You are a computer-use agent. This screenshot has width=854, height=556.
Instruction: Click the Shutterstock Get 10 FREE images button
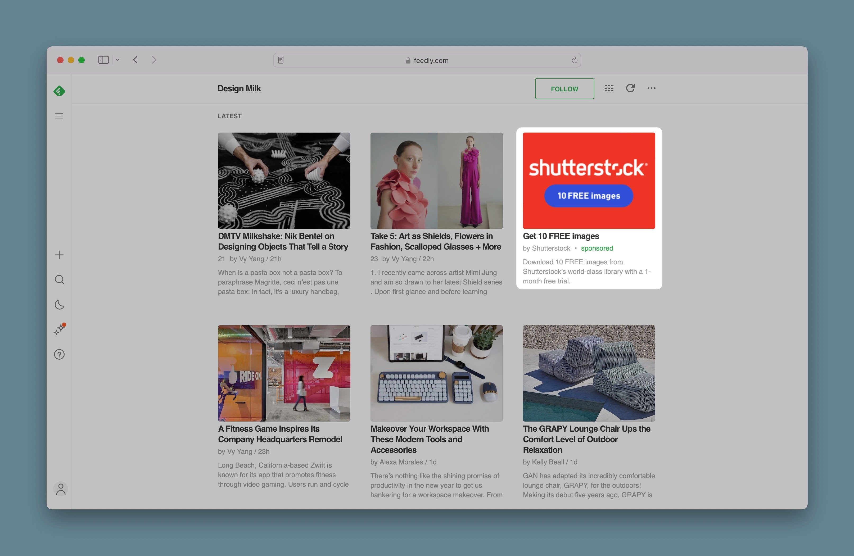(x=589, y=196)
